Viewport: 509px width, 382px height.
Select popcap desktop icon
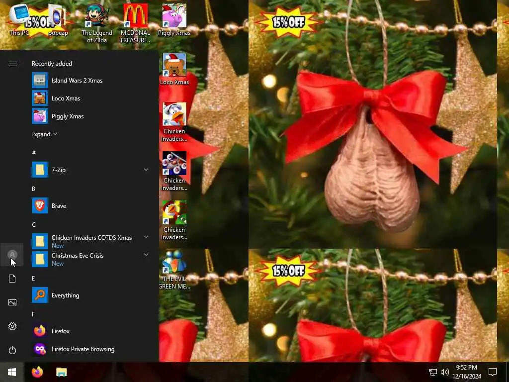58,20
